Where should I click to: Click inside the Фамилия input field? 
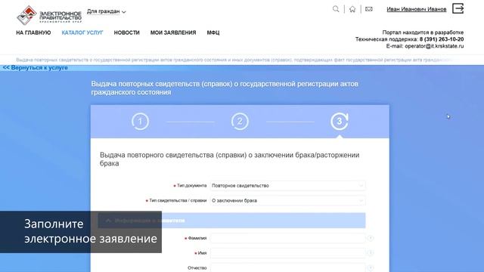[x=287, y=238]
